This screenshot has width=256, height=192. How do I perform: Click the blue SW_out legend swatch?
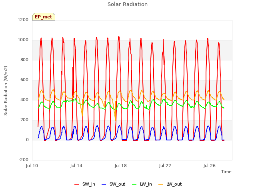pos(104,185)
